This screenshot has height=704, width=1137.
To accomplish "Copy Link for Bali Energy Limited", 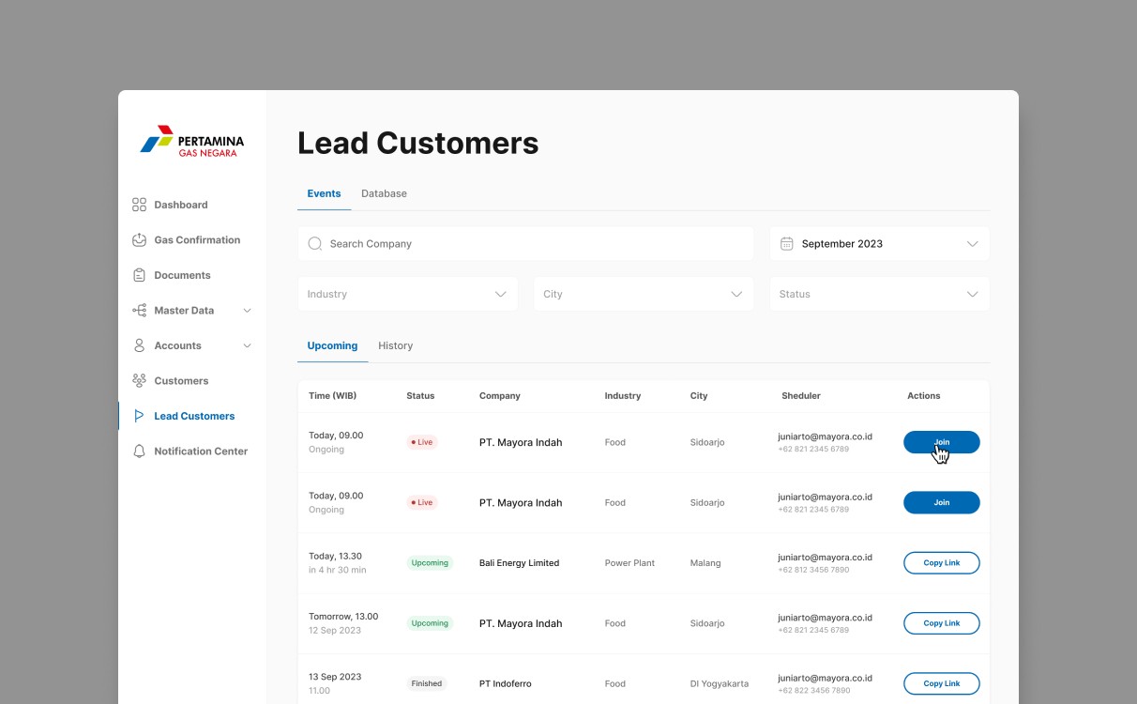I will pos(942,563).
